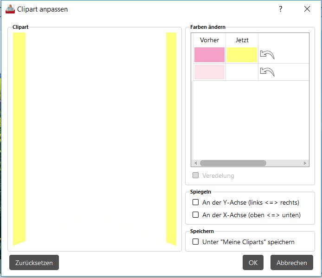Check Unter "Meine Cliparts" speichern
Screen dimensions: 322x278
[x=196, y=242]
